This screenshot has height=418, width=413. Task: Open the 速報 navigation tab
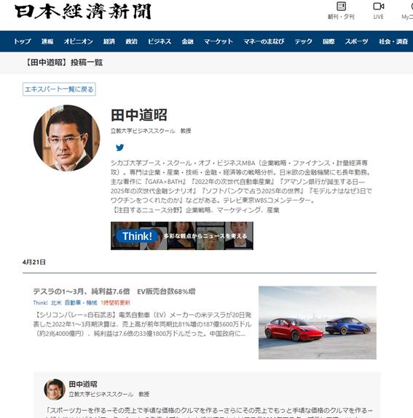click(47, 41)
